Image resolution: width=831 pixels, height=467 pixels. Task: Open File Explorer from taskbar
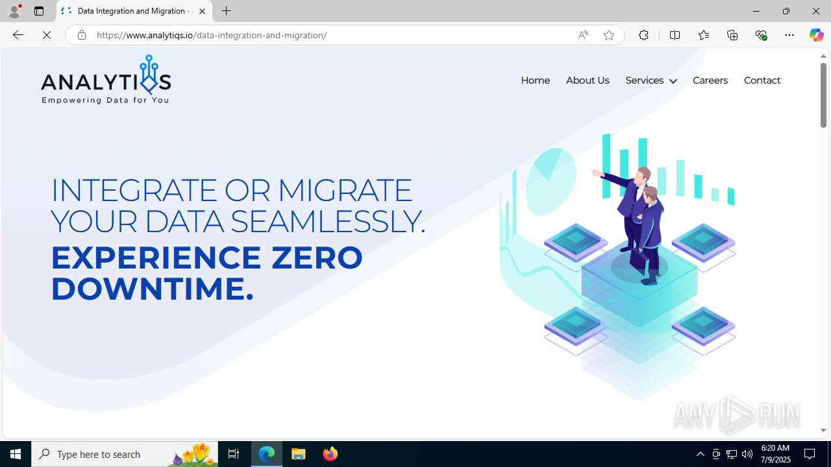point(299,454)
